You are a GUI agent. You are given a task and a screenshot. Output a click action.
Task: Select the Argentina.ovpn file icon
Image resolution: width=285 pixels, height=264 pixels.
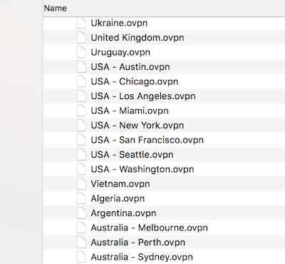pyautogui.click(x=81, y=213)
